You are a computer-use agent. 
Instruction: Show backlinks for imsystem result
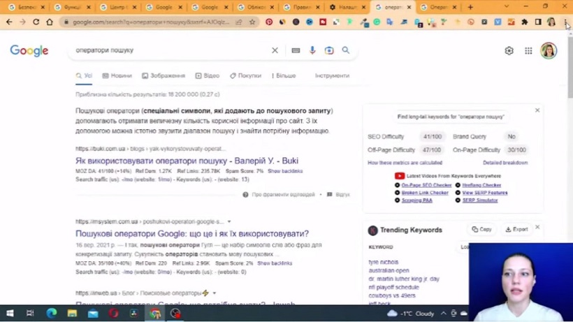pos(275,263)
